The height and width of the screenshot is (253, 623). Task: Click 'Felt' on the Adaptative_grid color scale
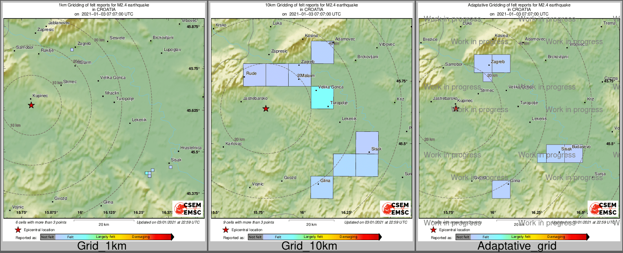tap(486, 237)
